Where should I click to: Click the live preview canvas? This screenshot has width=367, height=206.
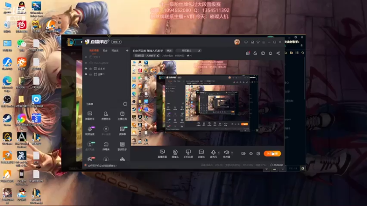point(207,103)
